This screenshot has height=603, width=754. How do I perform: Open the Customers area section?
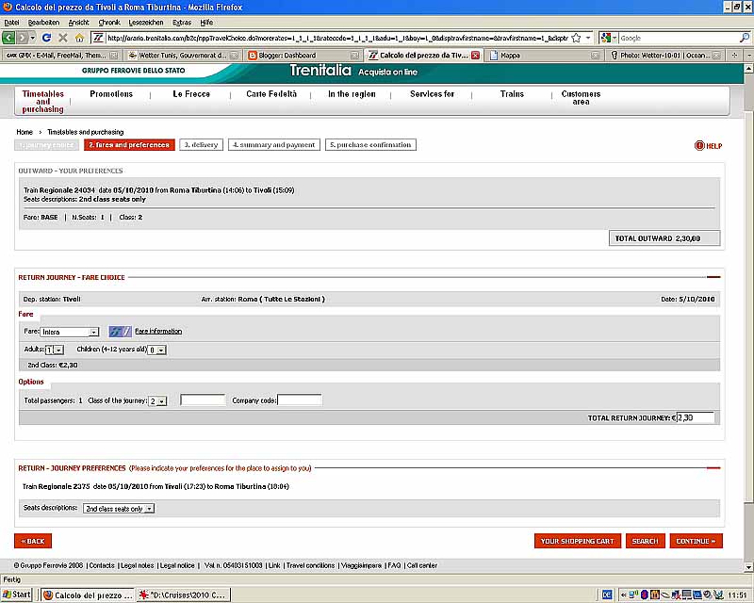click(x=581, y=98)
